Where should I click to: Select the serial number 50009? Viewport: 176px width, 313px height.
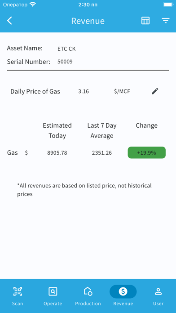(65, 62)
